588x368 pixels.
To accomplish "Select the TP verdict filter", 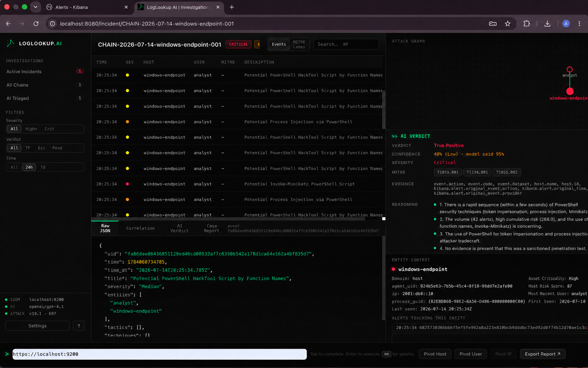I will tap(28, 148).
